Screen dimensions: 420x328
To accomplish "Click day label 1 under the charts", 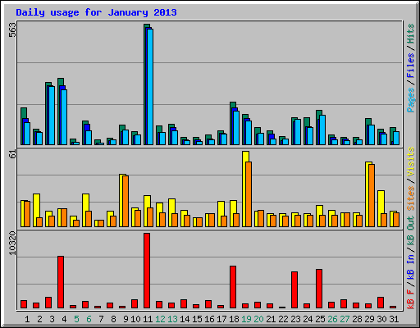I will coord(27,319).
